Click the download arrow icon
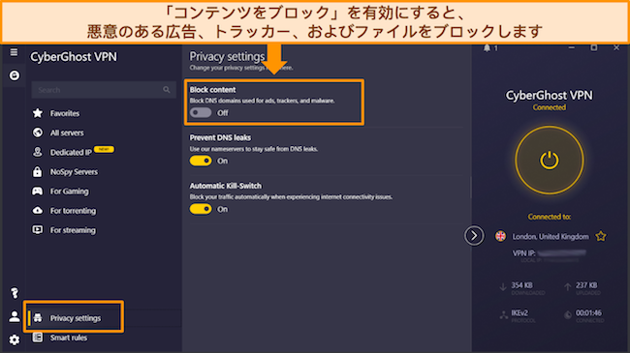This screenshot has height=353, width=630. pos(503,287)
